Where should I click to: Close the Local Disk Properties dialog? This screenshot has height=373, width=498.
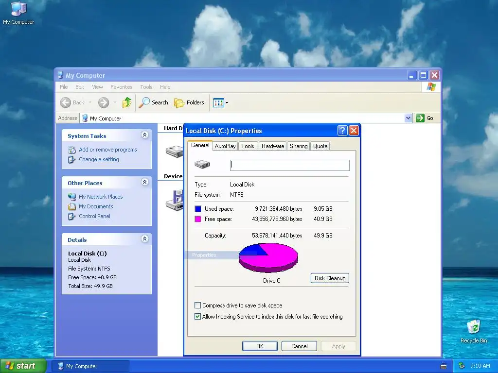(354, 130)
